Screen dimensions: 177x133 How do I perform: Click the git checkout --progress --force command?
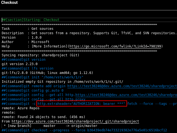[x=84, y=130]
